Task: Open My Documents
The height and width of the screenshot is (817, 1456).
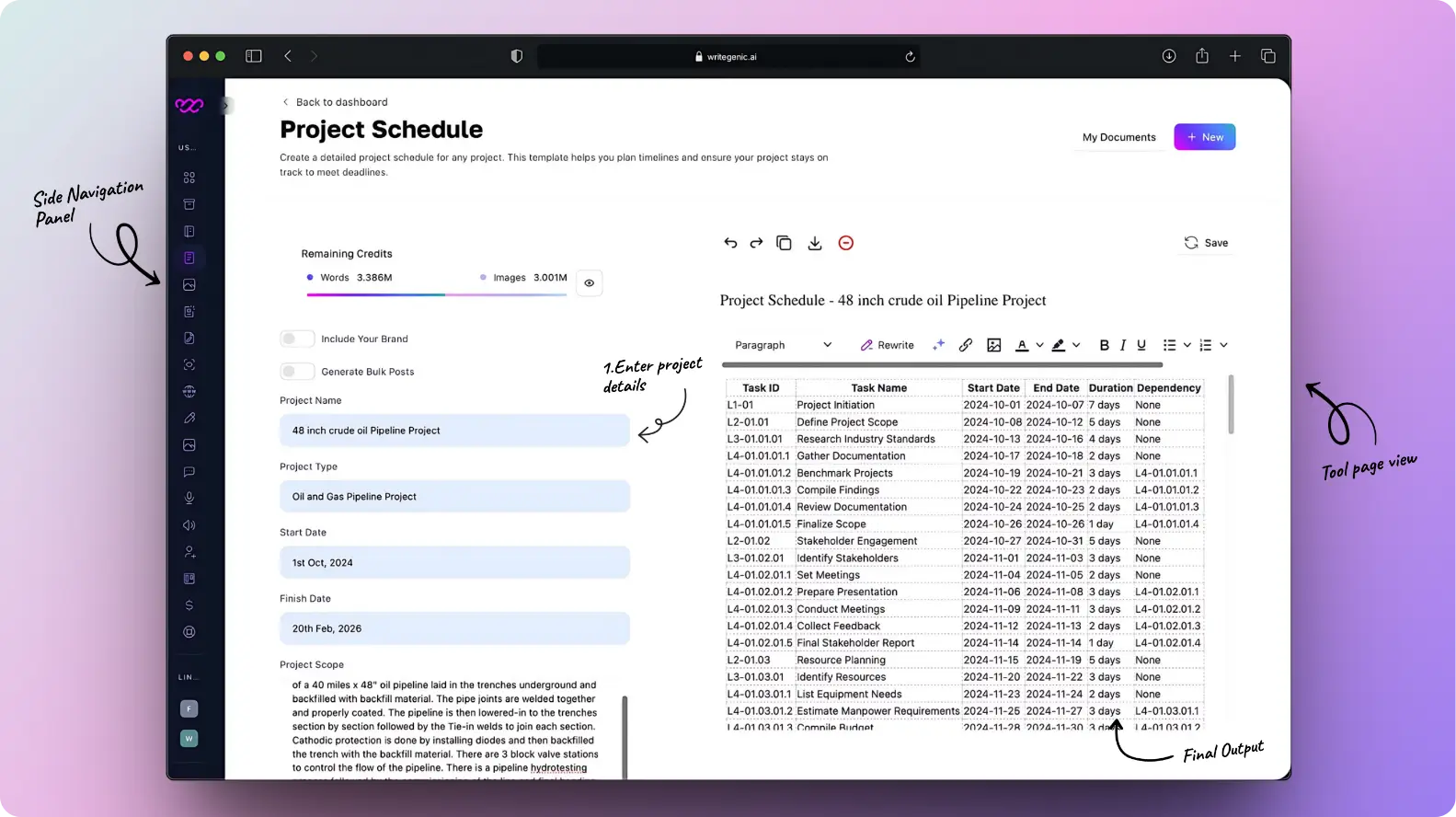Action: point(1119,137)
